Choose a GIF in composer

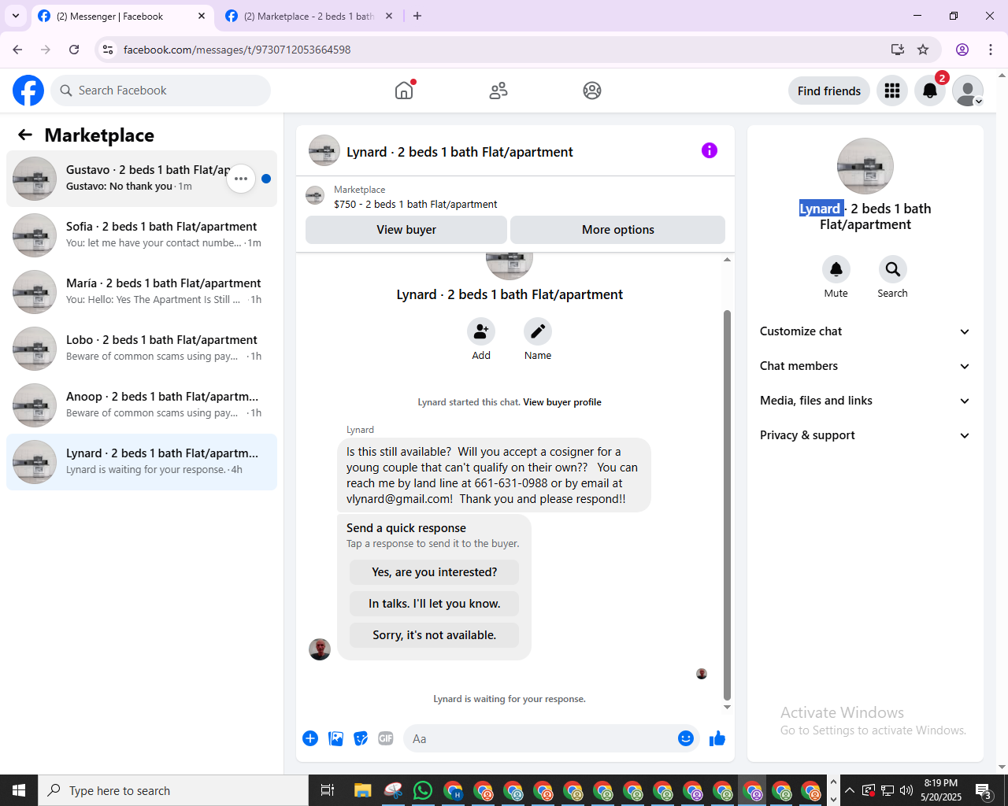[386, 738]
